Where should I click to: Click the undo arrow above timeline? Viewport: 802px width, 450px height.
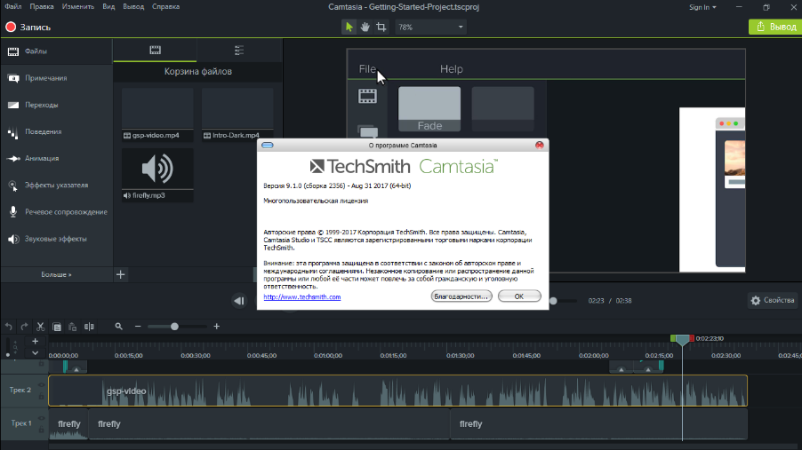click(9, 327)
